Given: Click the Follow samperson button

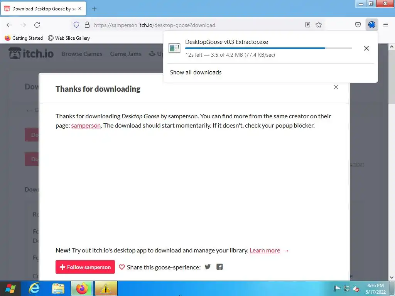Looking at the screenshot, I should tap(85, 267).
